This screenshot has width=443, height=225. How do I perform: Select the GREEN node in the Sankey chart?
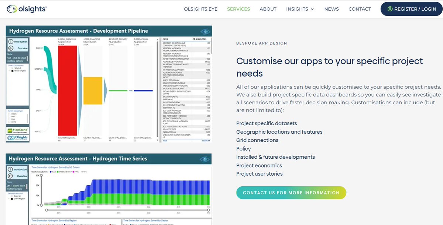(x=43, y=68)
